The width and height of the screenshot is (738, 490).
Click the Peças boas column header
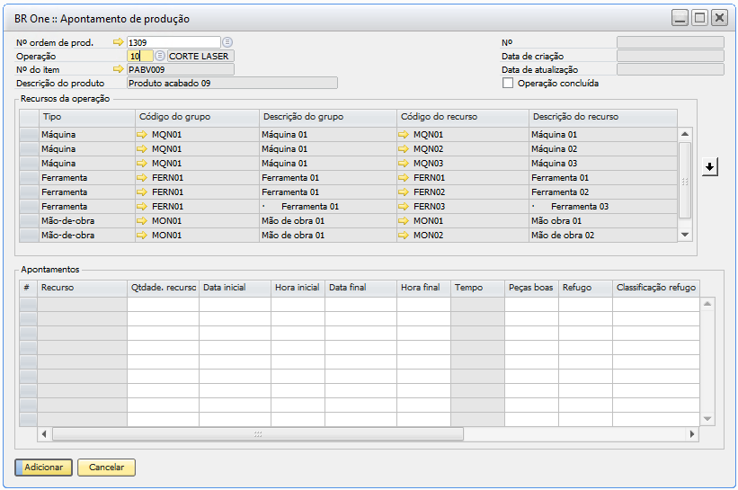(532, 288)
